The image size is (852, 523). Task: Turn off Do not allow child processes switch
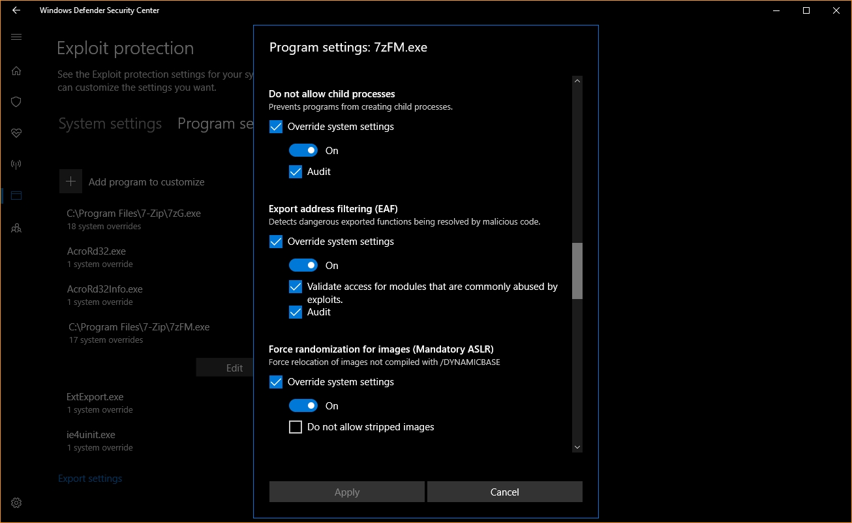click(x=303, y=150)
